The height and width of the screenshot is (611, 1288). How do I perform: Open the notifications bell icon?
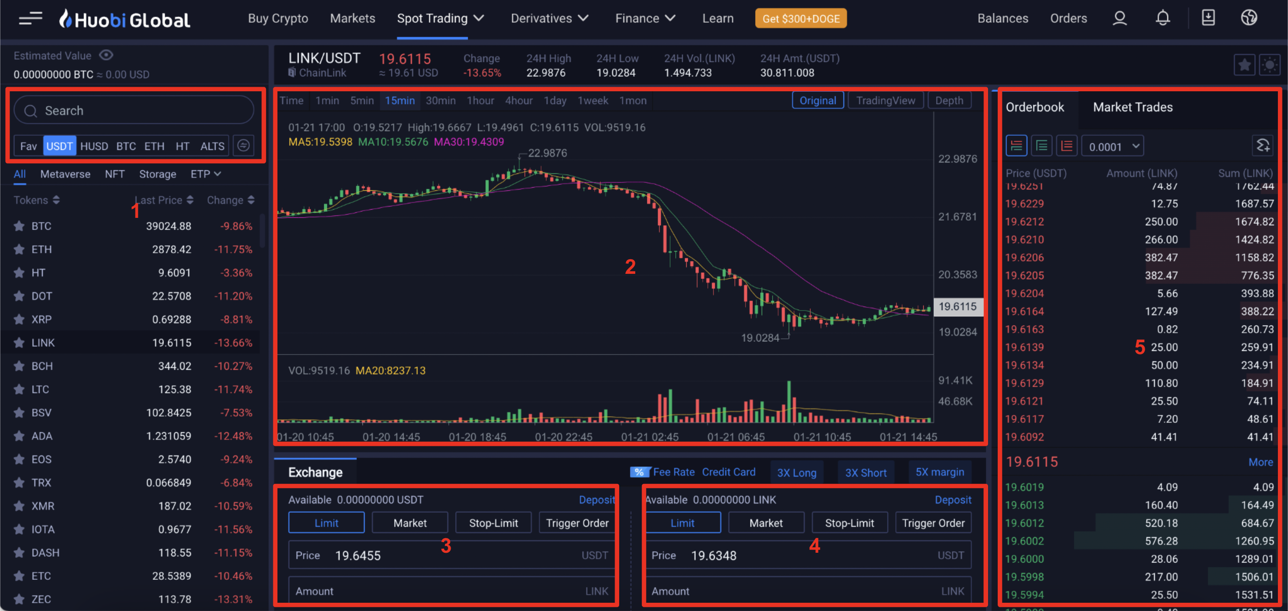pyautogui.click(x=1163, y=18)
